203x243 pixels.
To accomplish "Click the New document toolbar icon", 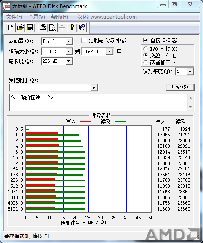I will click(x=11, y=27).
